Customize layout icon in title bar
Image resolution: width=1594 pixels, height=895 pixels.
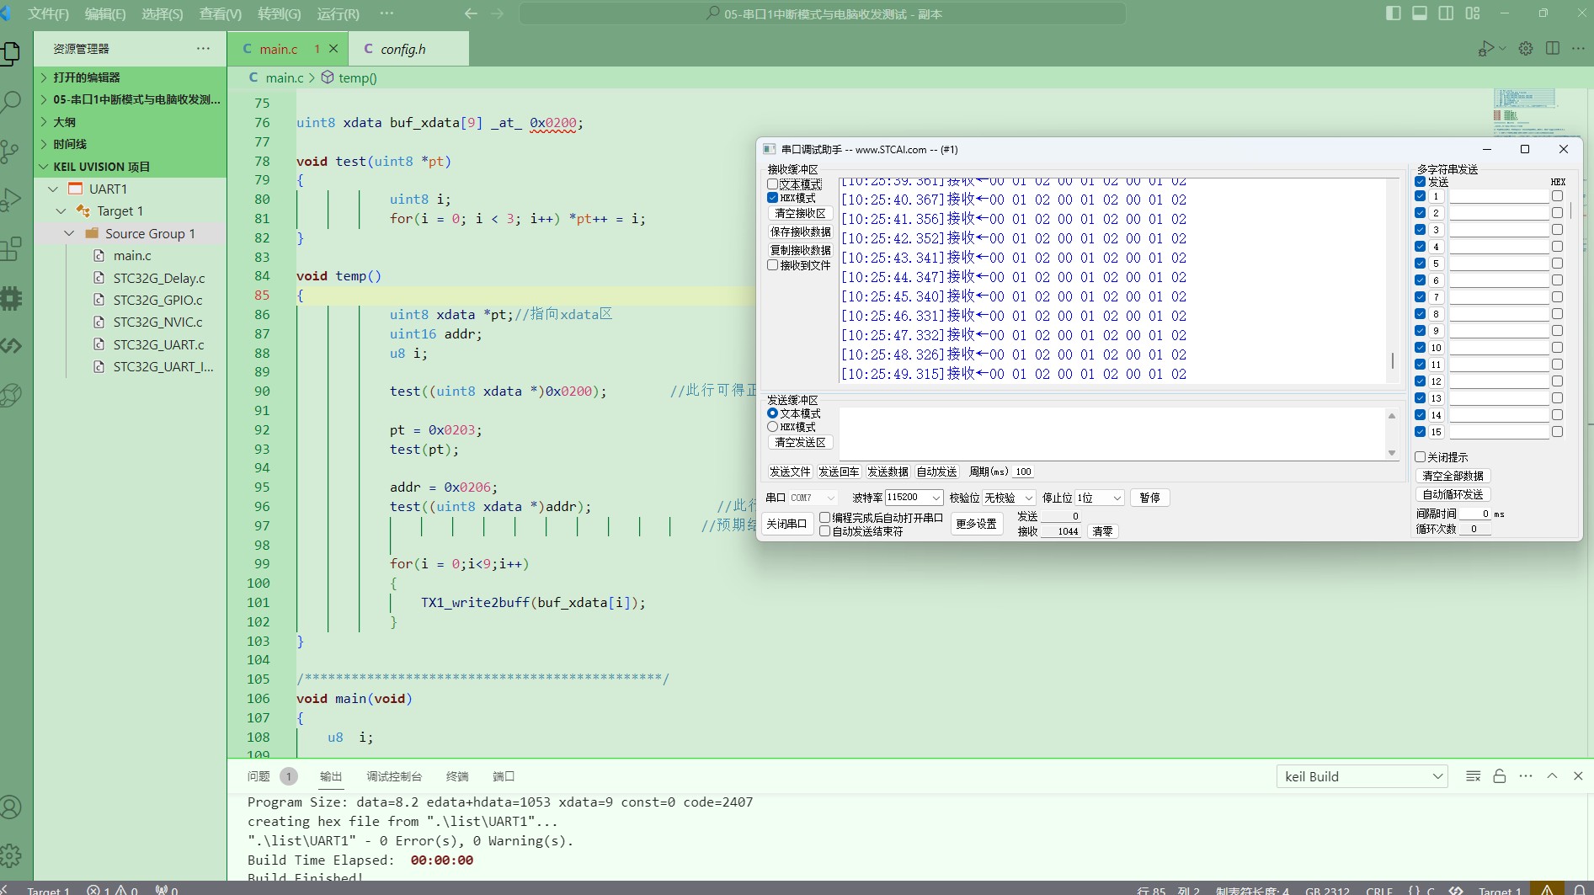[x=1473, y=13]
